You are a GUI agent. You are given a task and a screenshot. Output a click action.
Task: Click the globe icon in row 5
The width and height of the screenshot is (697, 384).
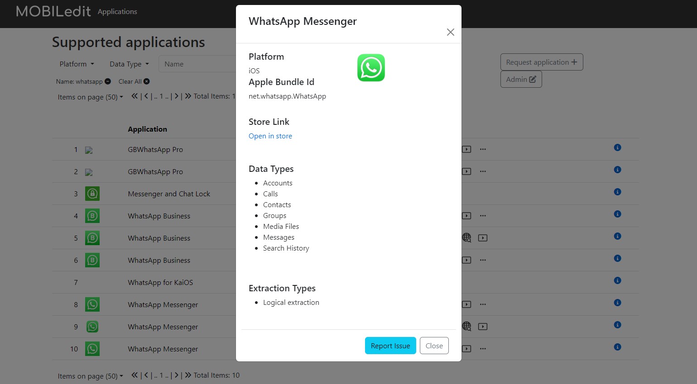coord(466,238)
